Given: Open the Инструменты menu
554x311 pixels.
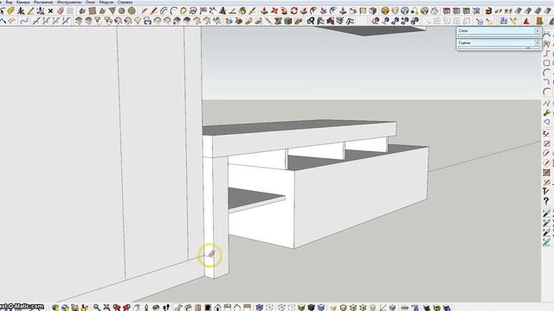Looking at the screenshot, I should coord(69,2).
